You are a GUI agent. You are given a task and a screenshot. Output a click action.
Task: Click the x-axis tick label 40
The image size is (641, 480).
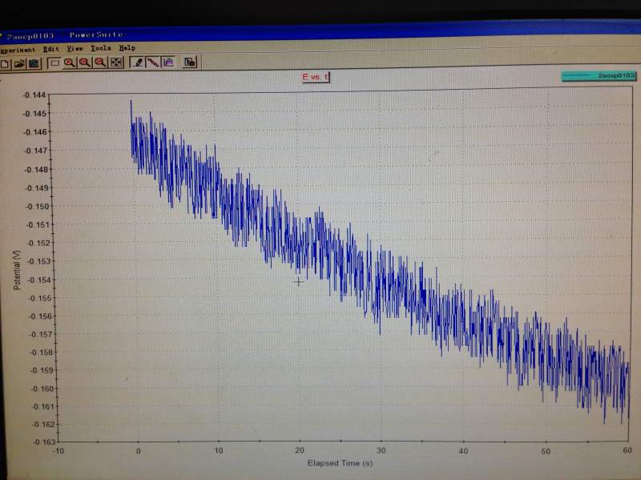tap(463, 451)
